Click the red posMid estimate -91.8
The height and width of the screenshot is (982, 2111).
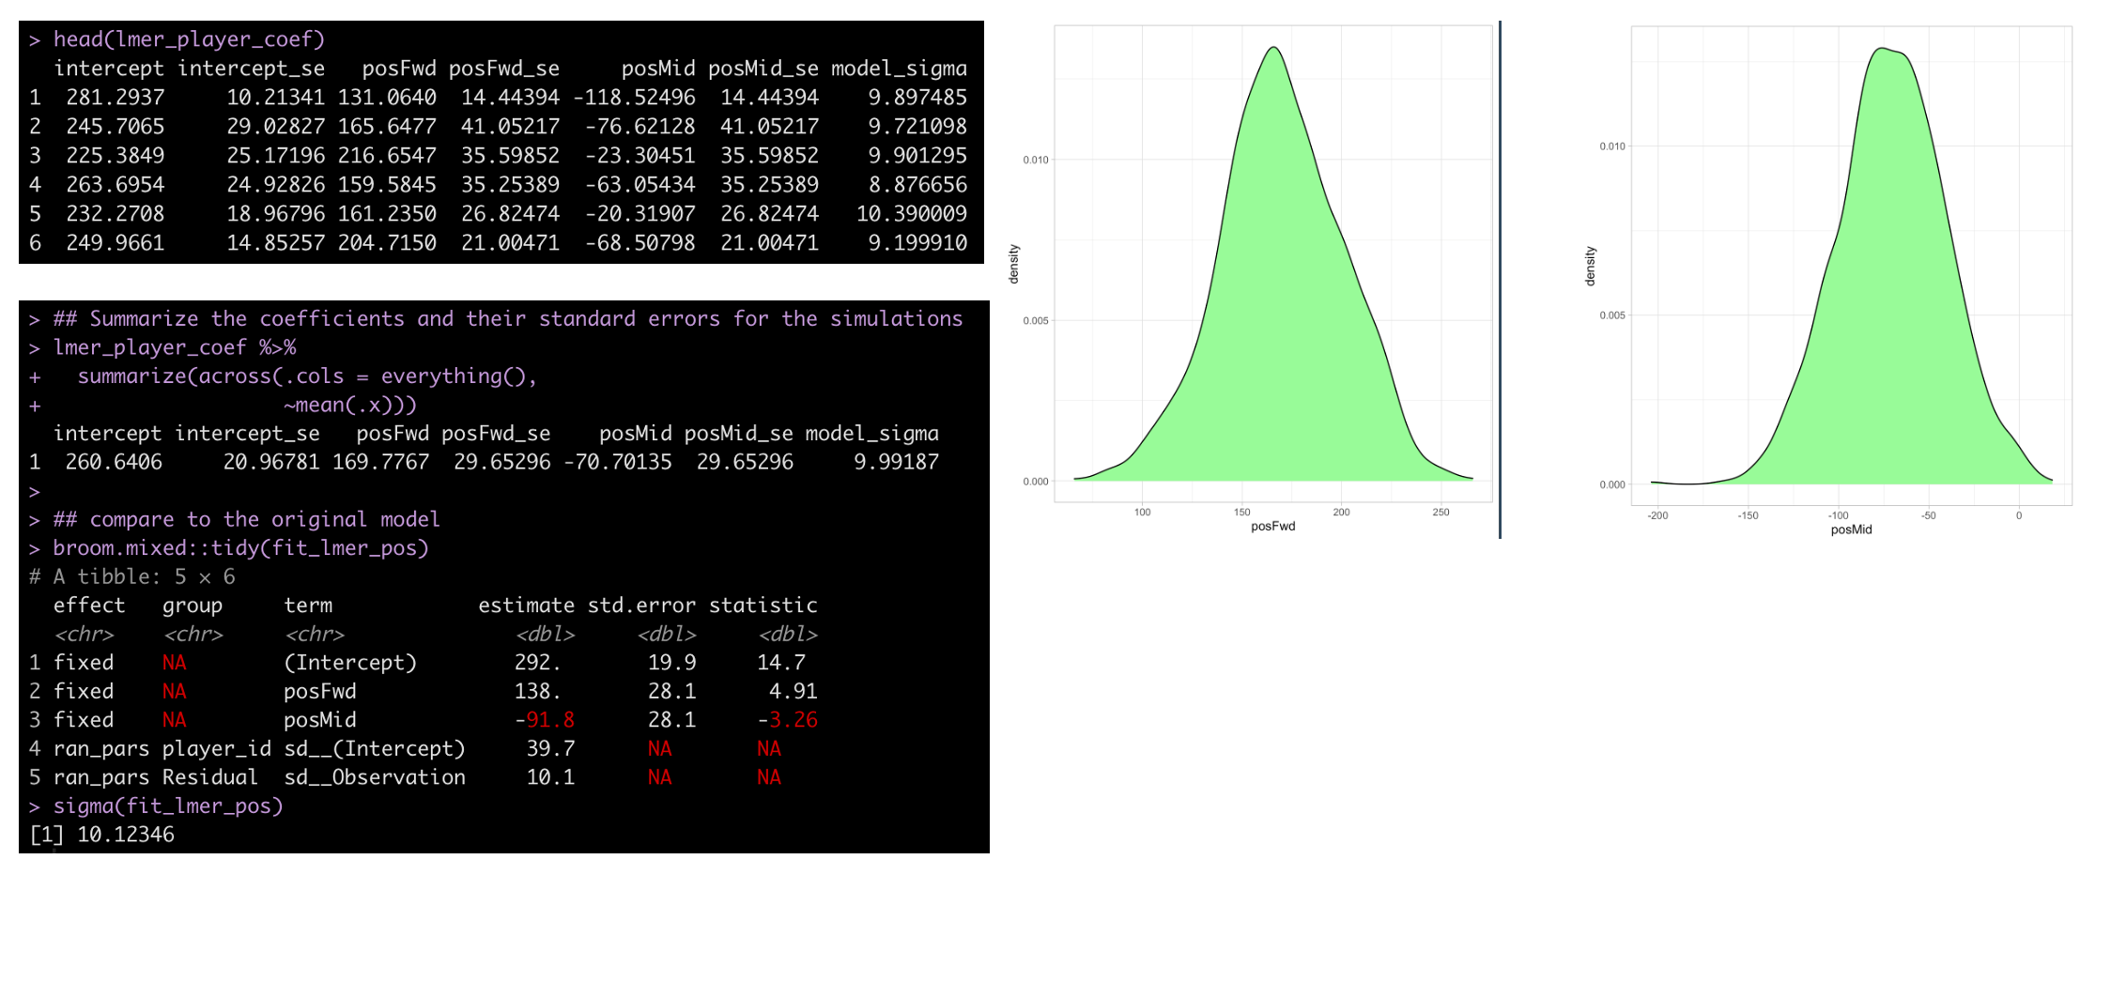click(x=545, y=720)
